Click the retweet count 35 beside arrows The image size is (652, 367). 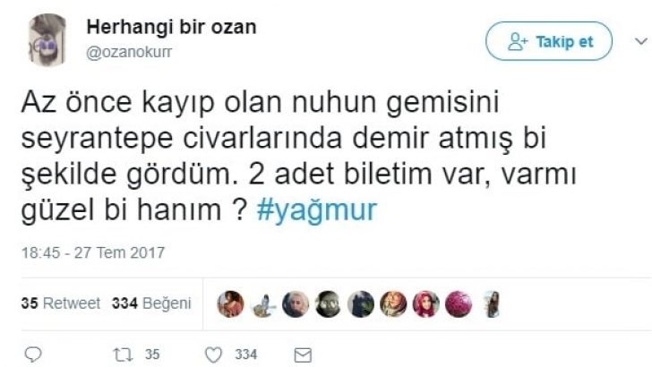point(152,354)
